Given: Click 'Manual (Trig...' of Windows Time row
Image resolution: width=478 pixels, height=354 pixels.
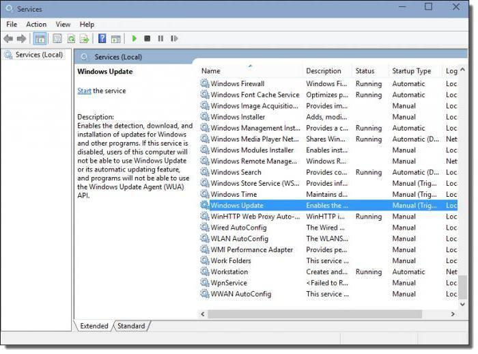Looking at the screenshot, I should coord(414,194).
